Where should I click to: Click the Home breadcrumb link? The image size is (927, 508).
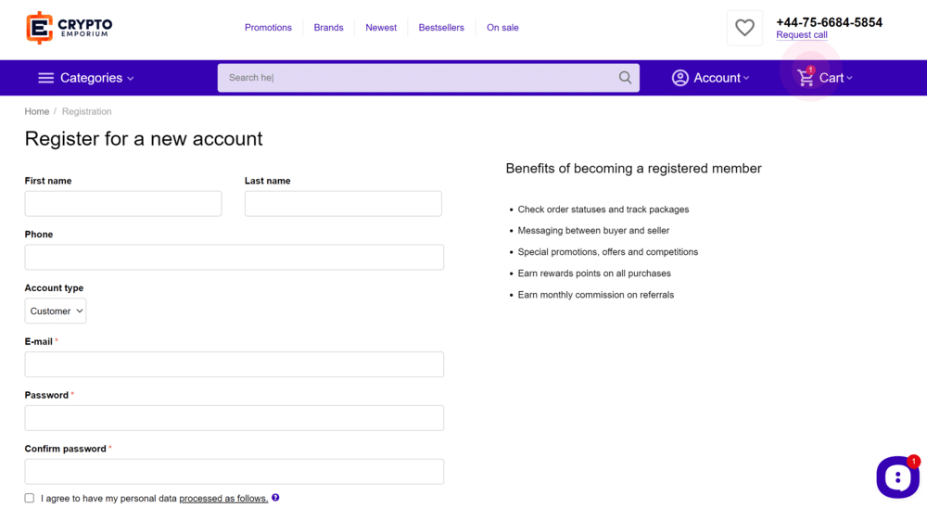[37, 111]
